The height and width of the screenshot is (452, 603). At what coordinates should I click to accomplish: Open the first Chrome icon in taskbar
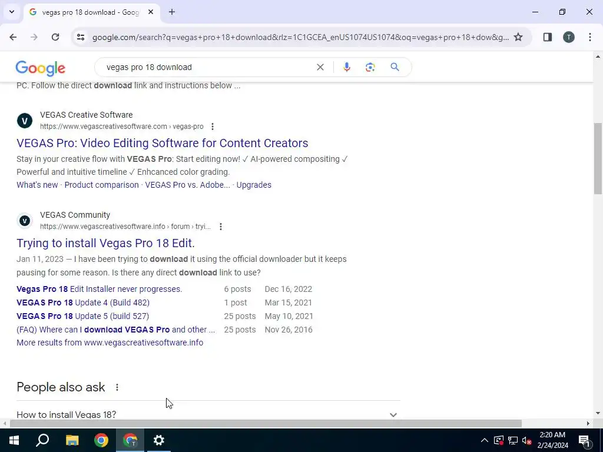pyautogui.click(x=101, y=440)
